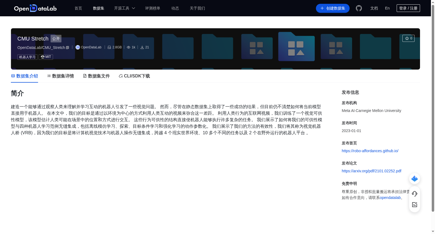Go to 首页 in navigation
Viewport: 435px width, 234px height.
point(78,8)
